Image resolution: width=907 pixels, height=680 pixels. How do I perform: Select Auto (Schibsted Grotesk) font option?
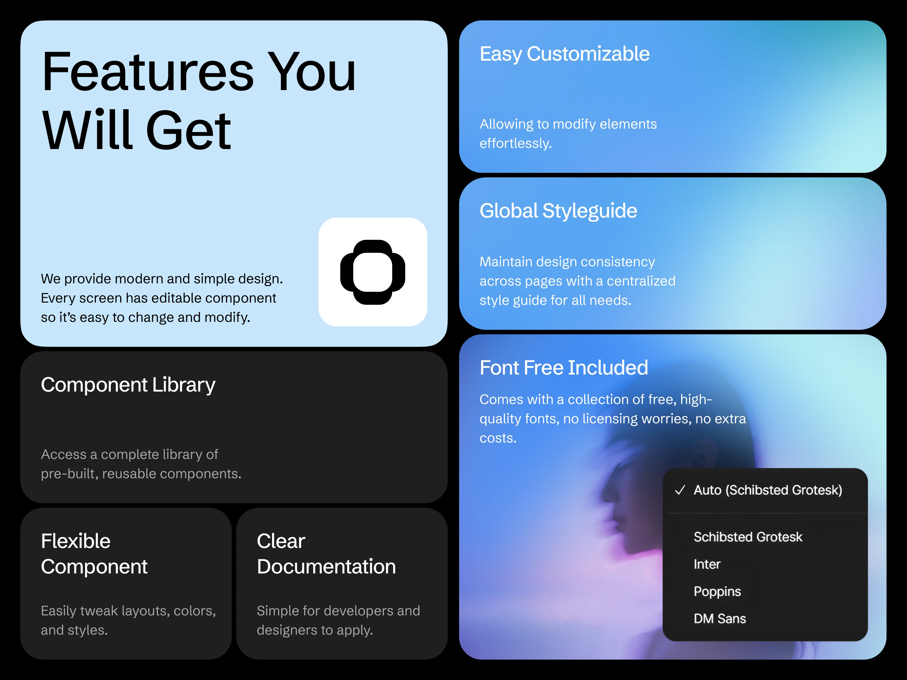(x=768, y=490)
